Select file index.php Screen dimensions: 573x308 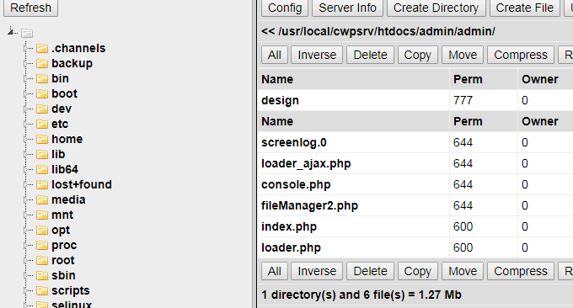point(289,226)
